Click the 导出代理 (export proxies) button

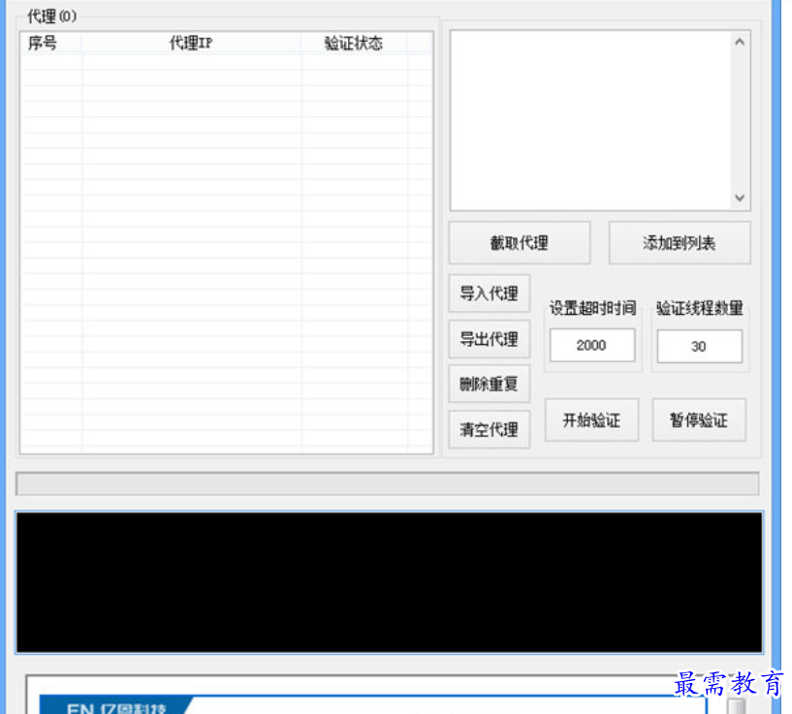coord(489,338)
